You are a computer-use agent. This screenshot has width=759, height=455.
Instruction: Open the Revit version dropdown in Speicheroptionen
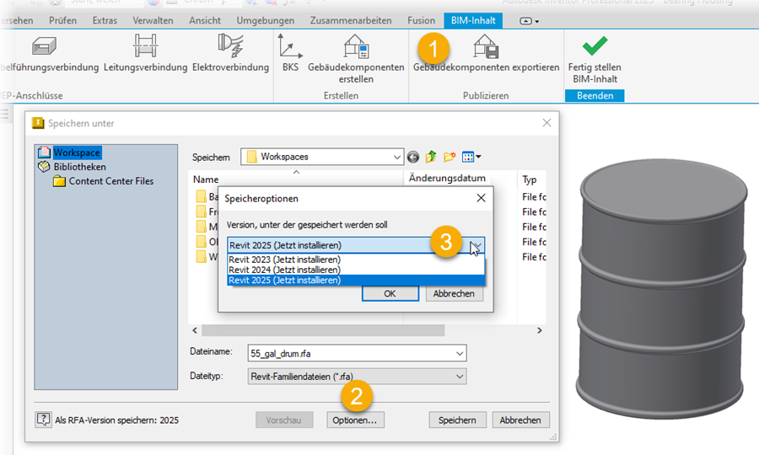point(356,245)
